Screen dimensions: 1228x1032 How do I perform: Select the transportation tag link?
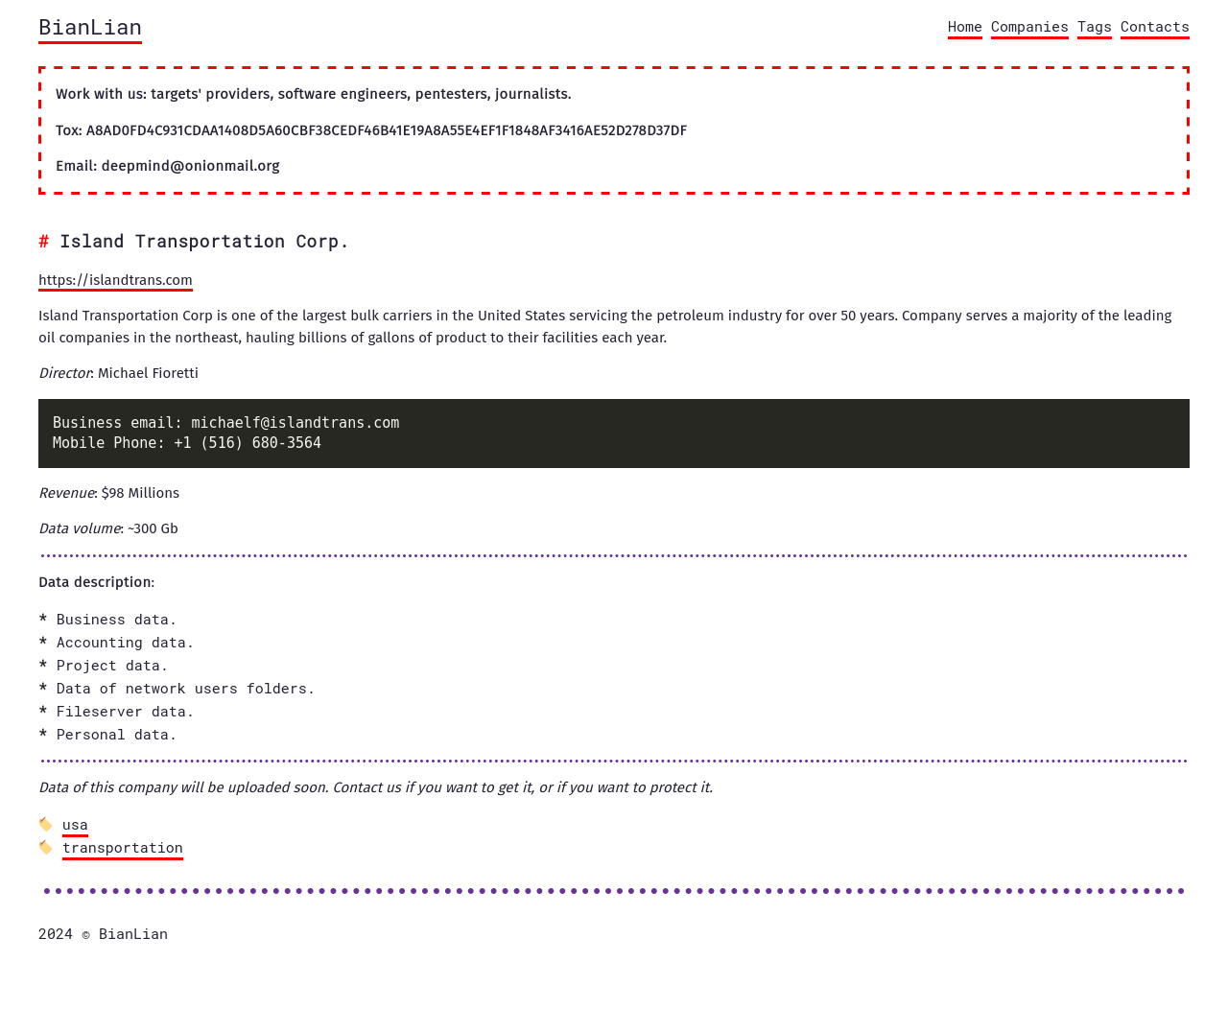(x=123, y=848)
